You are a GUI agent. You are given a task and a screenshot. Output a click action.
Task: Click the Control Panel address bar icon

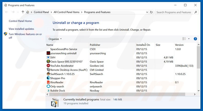27,12
